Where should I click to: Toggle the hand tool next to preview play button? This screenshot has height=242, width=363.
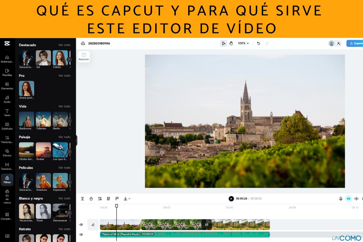[x=231, y=43]
